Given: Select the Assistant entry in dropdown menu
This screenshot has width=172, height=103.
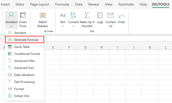Looking at the screenshot, I should (25, 33).
